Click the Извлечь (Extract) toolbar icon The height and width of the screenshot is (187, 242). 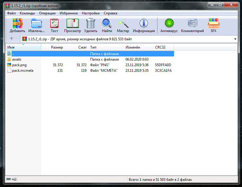pyautogui.click(x=36, y=24)
